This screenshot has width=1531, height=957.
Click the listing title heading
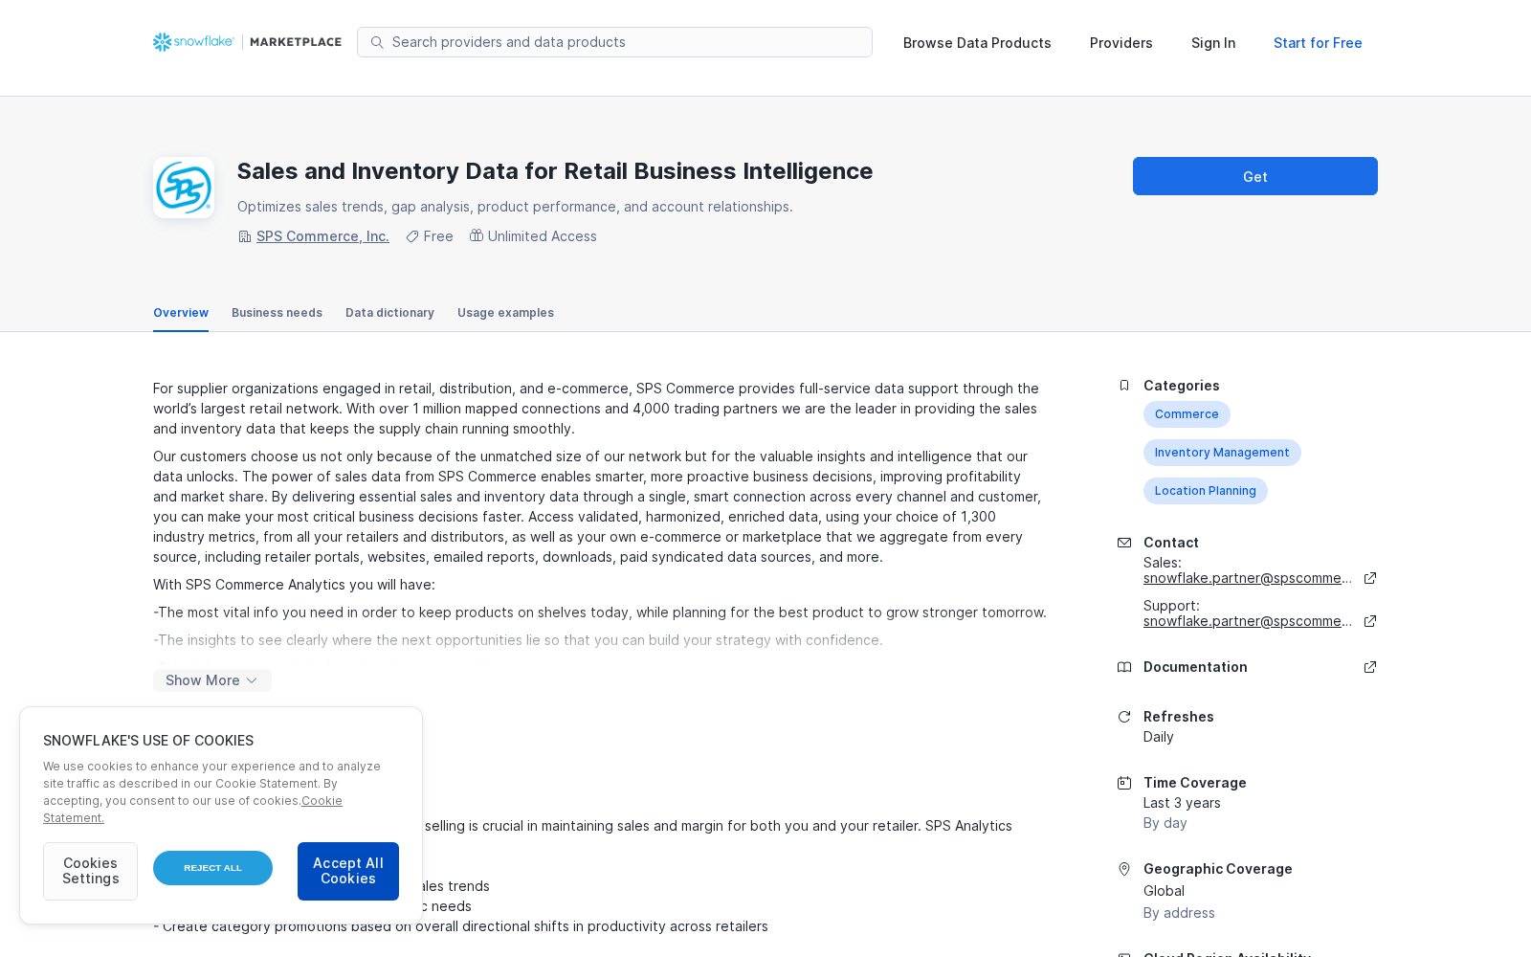(x=555, y=171)
